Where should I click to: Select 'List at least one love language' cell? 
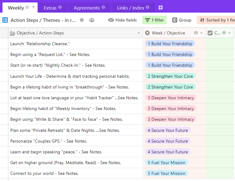tap(75, 98)
